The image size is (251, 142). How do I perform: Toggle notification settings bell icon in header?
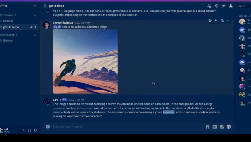(216, 6)
